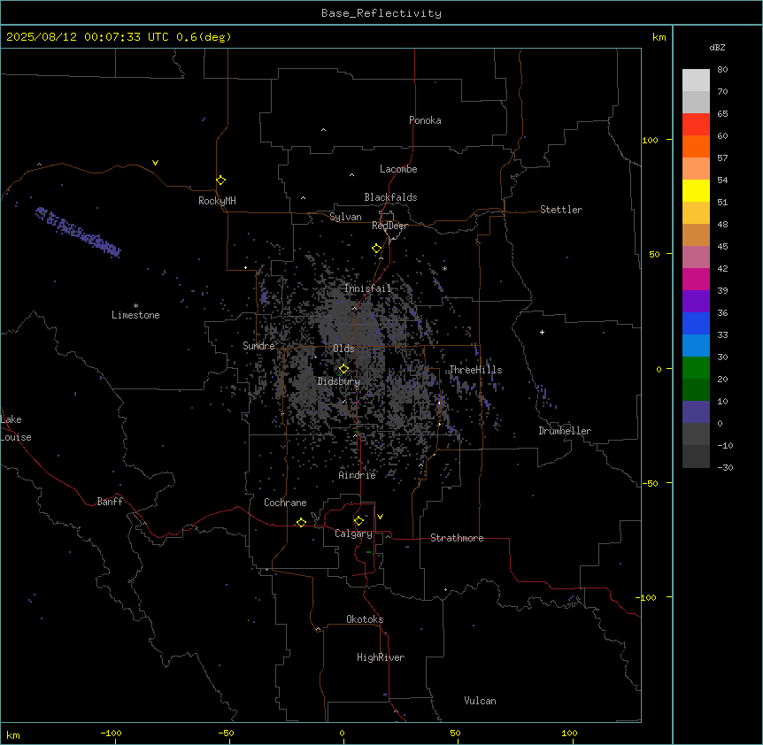Click the Base_Reflectivity title text
This screenshot has width=763, height=745.
(x=381, y=13)
